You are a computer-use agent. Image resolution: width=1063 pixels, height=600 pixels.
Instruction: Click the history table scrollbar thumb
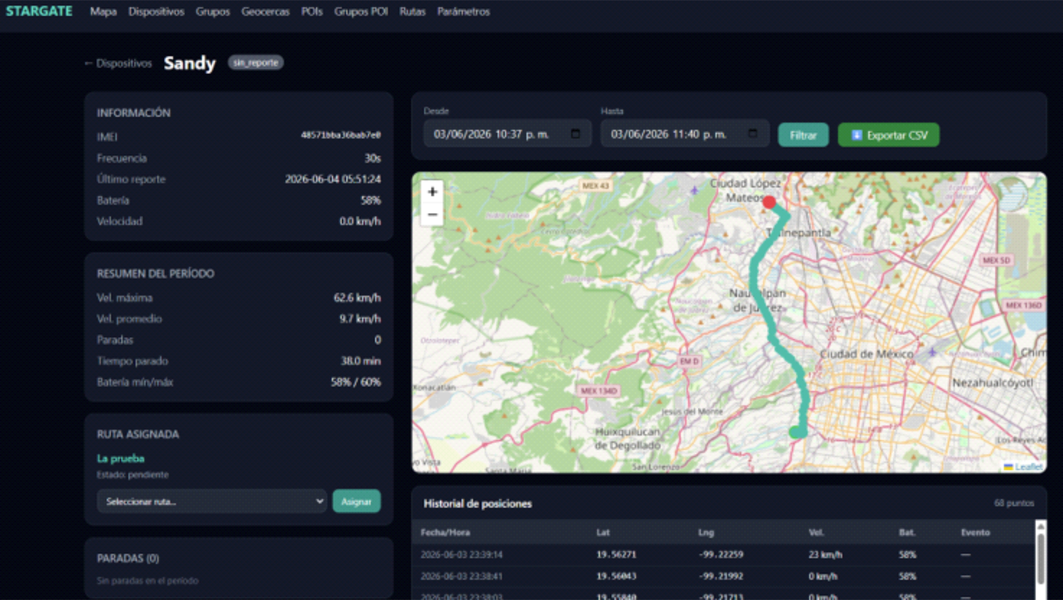1040,558
